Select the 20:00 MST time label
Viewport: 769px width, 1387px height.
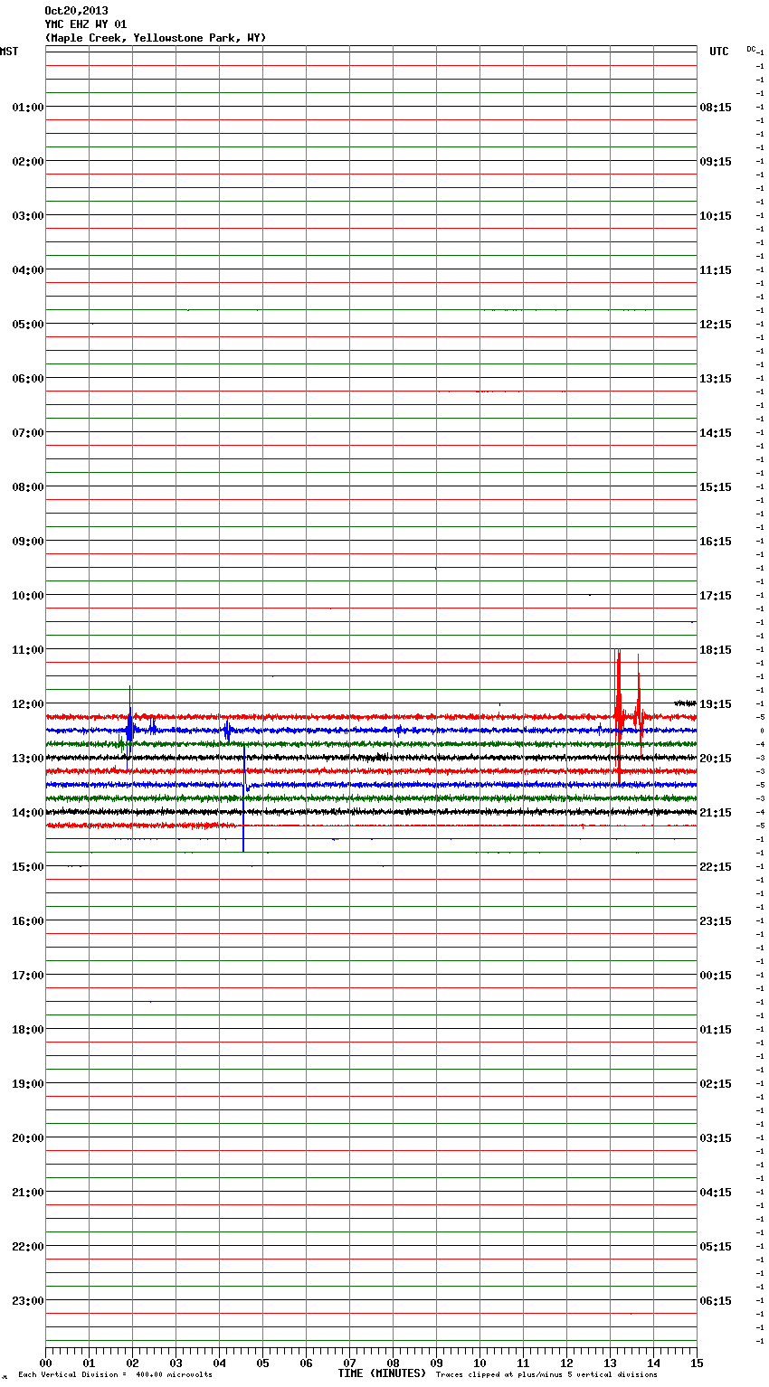(x=28, y=1138)
